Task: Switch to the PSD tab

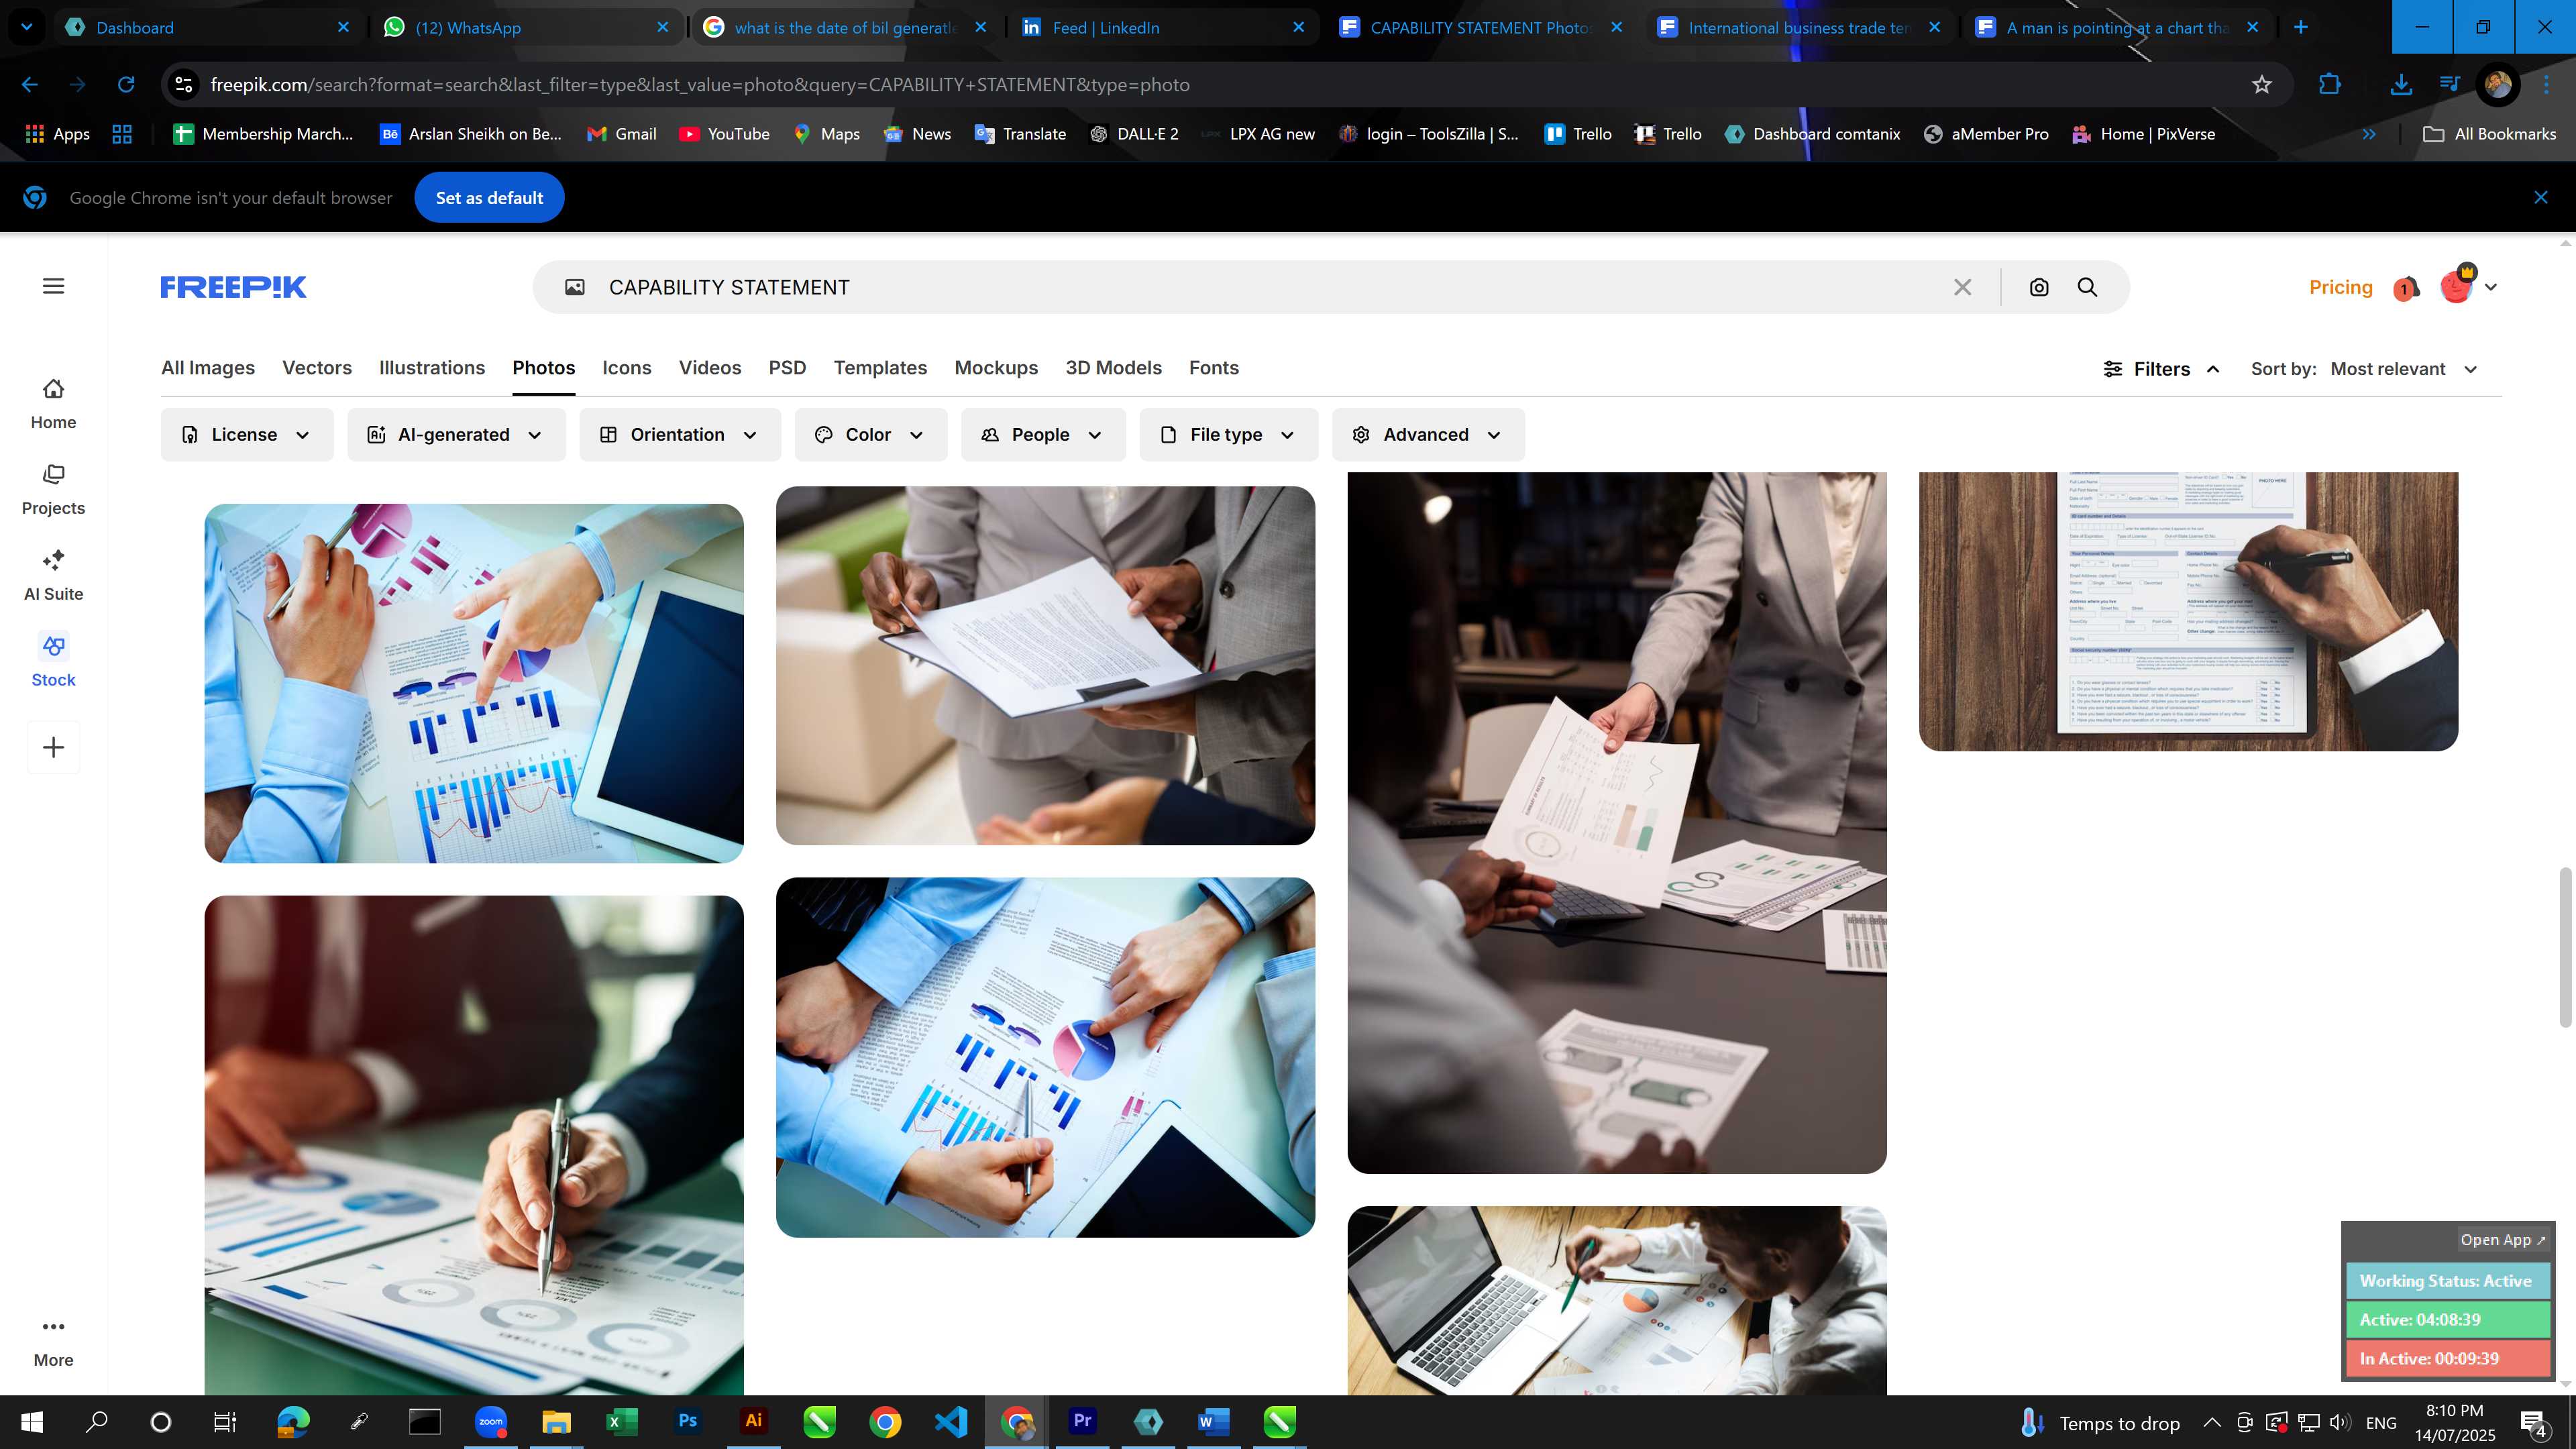Action: (x=787, y=367)
